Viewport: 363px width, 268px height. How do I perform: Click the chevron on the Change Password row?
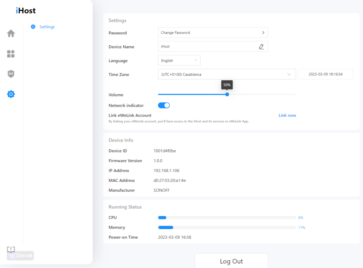coord(263,32)
